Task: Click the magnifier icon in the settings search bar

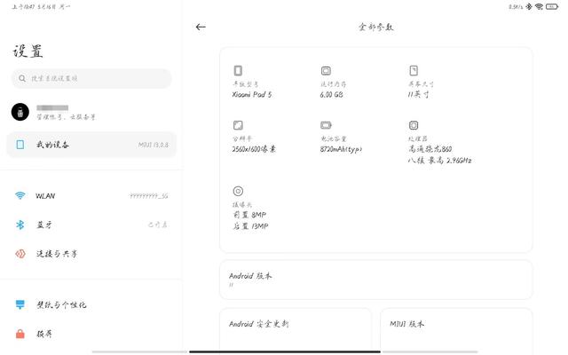Action: point(22,78)
